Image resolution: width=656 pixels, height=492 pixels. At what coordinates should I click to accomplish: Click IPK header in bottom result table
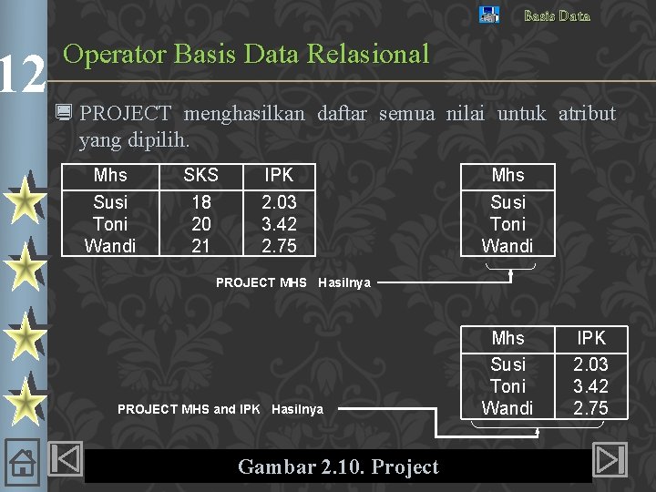pyautogui.click(x=591, y=338)
